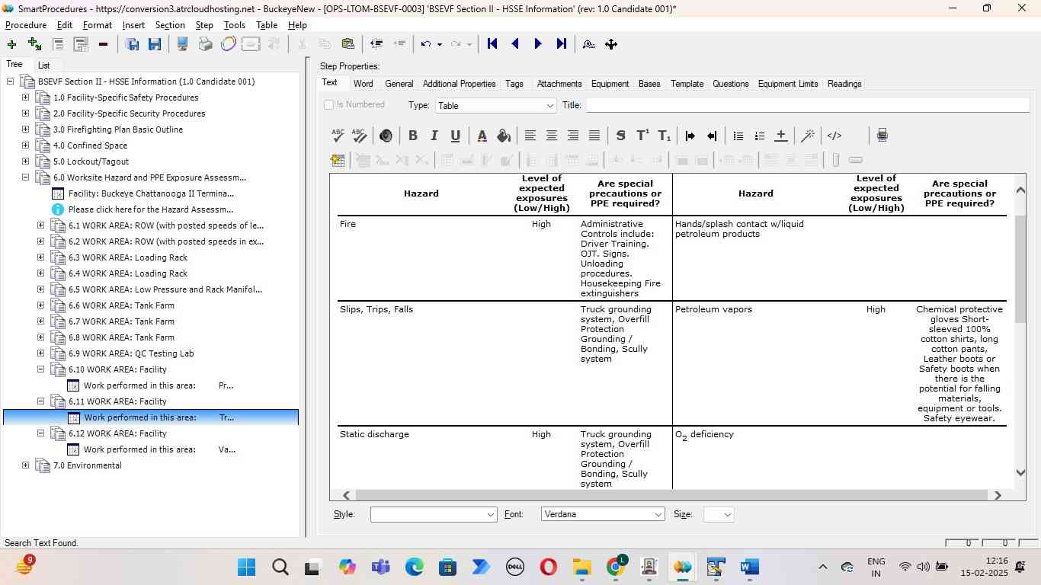The image size is (1041, 585).
Task: Click the Find text binoculars icon
Action: click(589, 44)
